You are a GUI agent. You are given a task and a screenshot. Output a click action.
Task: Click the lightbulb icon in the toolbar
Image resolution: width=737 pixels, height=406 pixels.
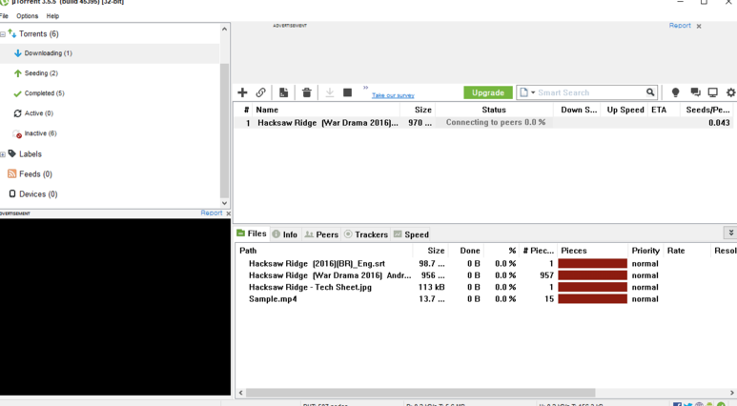click(675, 92)
